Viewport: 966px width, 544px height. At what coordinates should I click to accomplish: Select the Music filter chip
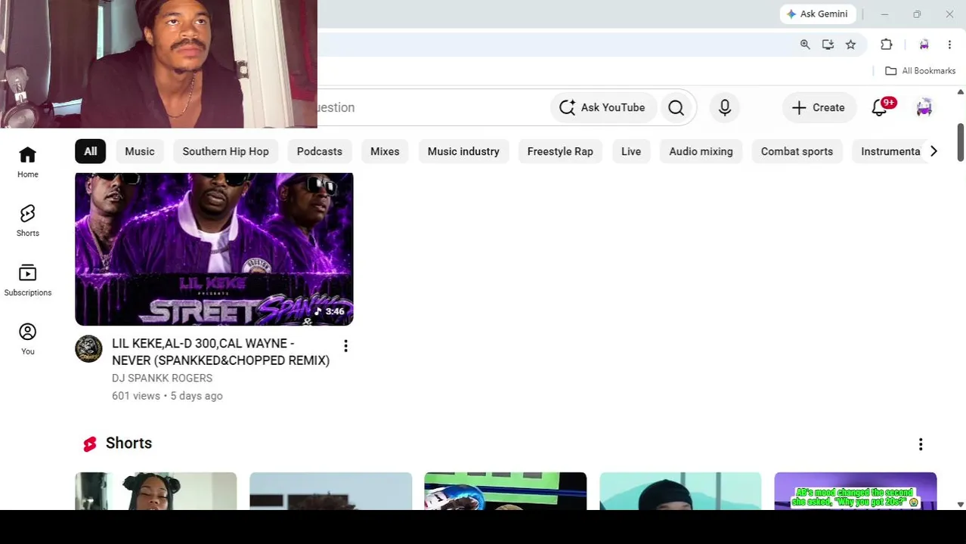(x=140, y=151)
